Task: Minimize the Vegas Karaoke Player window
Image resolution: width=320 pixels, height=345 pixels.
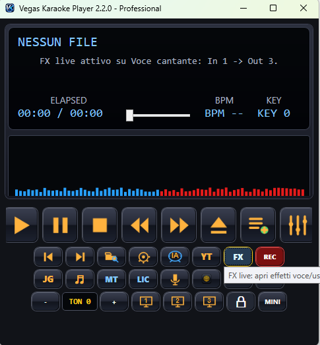Action: click(243, 9)
